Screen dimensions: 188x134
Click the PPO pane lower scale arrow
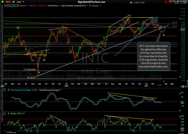coord(179,110)
